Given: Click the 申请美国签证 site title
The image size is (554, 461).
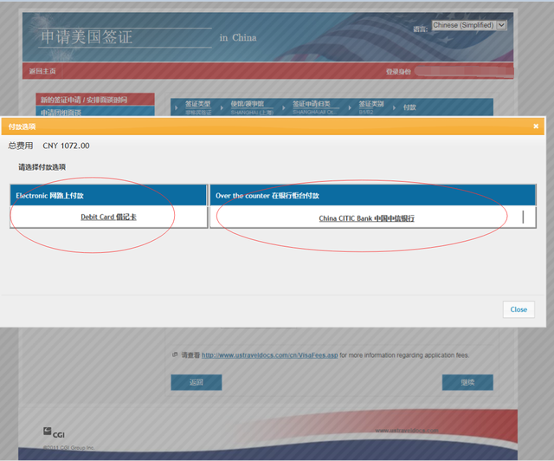Looking at the screenshot, I should 87,37.
